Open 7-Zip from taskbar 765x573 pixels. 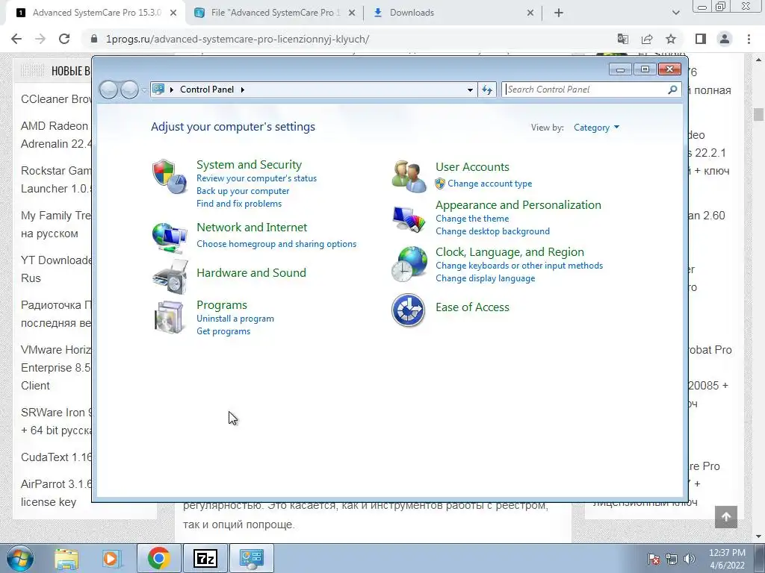(205, 558)
